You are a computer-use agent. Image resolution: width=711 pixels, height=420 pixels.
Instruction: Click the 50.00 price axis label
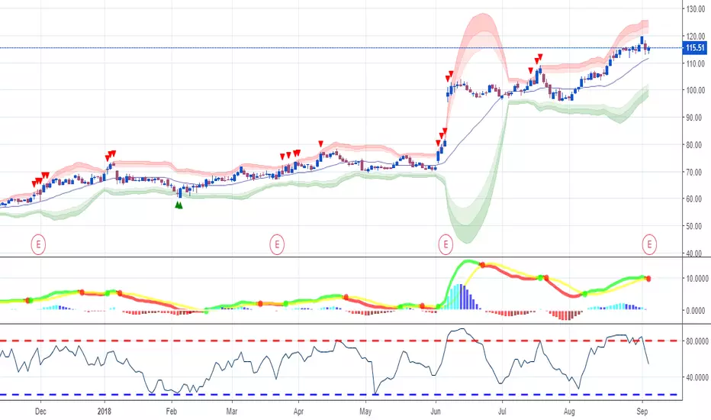(x=693, y=226)
